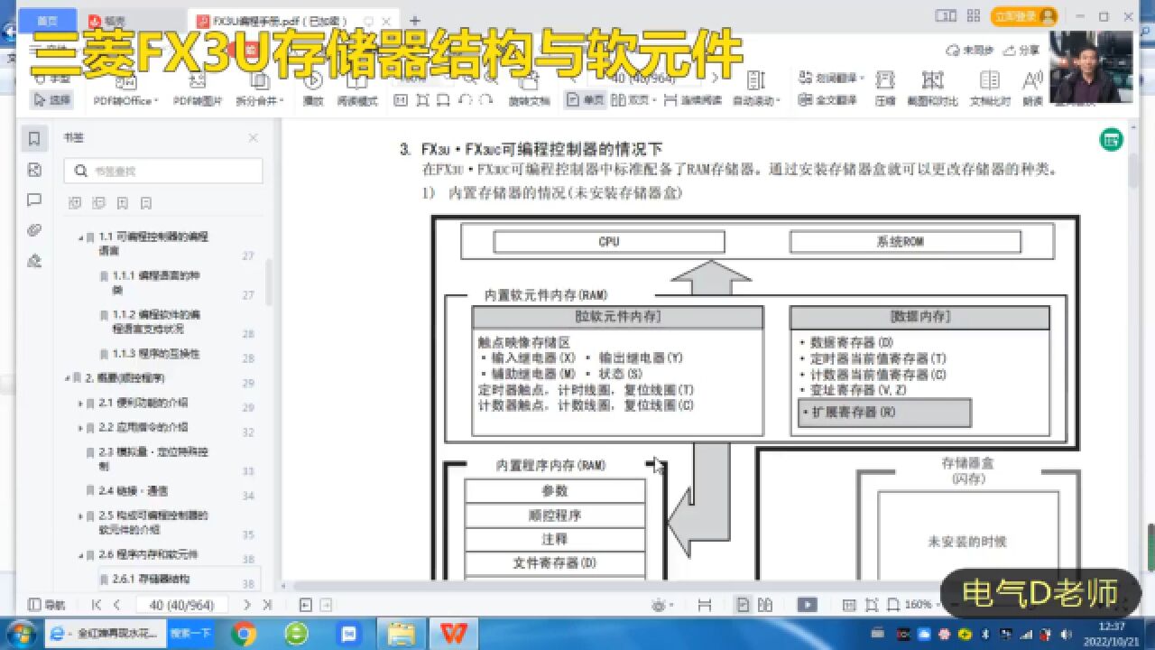Collapse the 1.1 可编程控制器的编程语言 bookmark

coord(80,237)
